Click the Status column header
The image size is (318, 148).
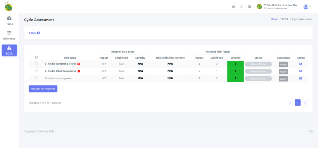tap(258, 58)
